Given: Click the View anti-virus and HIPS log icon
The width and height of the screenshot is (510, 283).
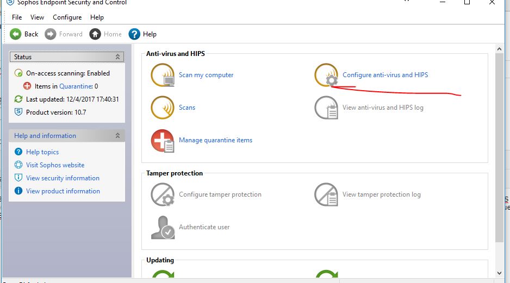Looking at the screenshot, I should [x=326, y=108].
